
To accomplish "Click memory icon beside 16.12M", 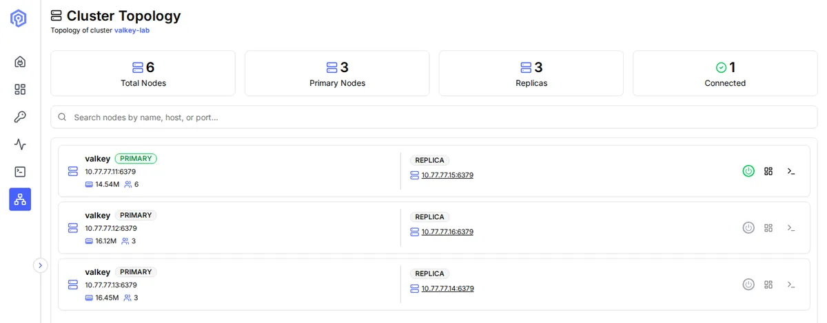I will click(89, 241).
